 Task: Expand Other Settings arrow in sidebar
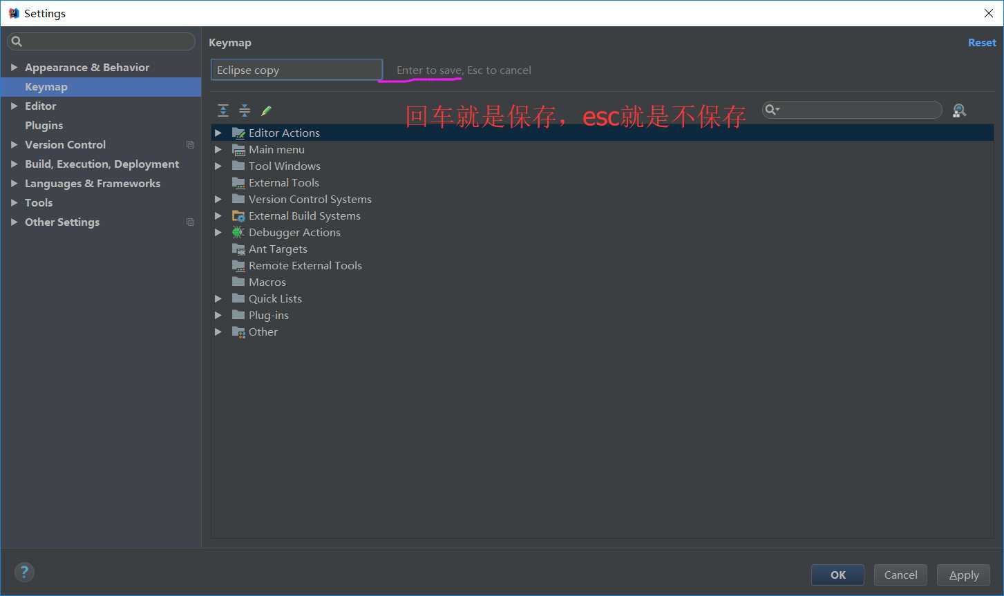[x=14, y=222]
